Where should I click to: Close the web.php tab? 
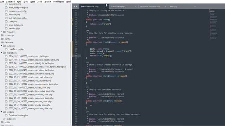coord(195,7)
